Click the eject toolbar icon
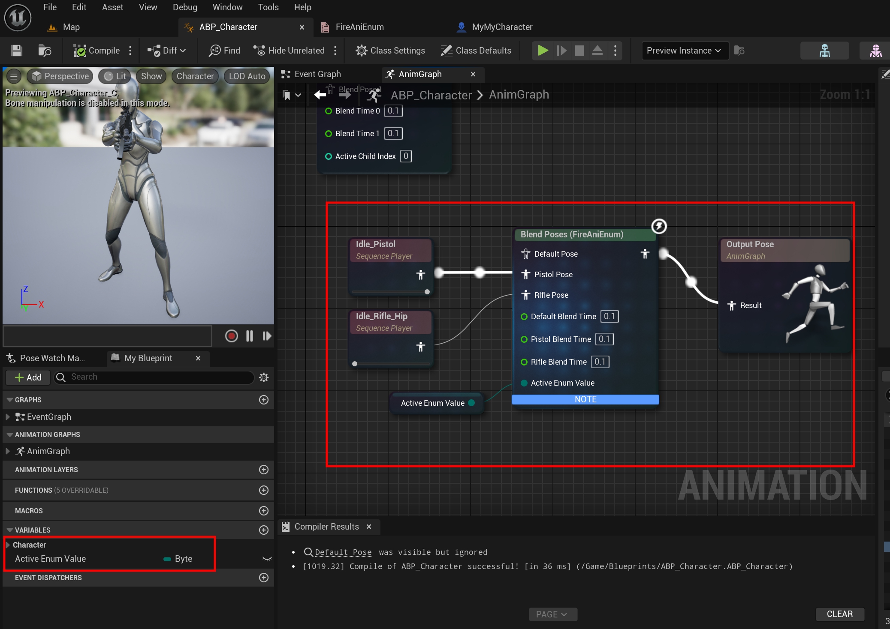The width and height of the screenshot is (890, 629). [x=597, y=51]
